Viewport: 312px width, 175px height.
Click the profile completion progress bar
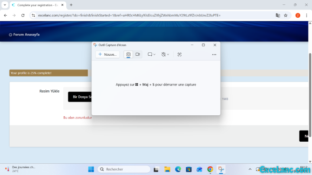click(x=49, y=73)
